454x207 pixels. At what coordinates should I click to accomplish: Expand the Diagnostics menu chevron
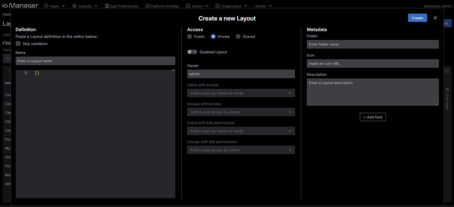[246, 6]
